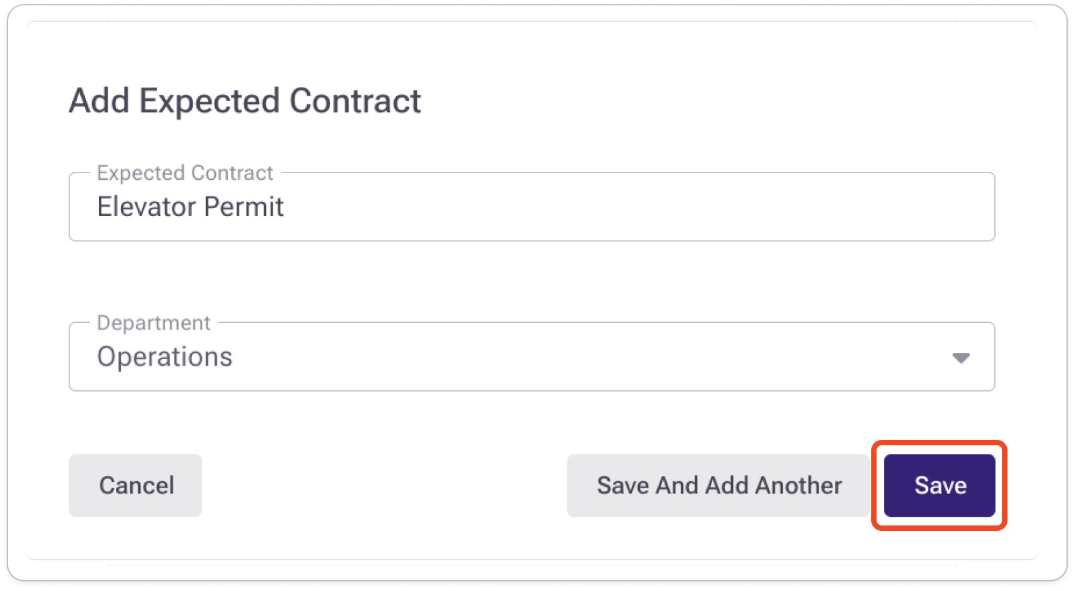Cancel the Add Expected Contract dialog
Screen dimensions: 1075x591
click(x=136, y=485)
